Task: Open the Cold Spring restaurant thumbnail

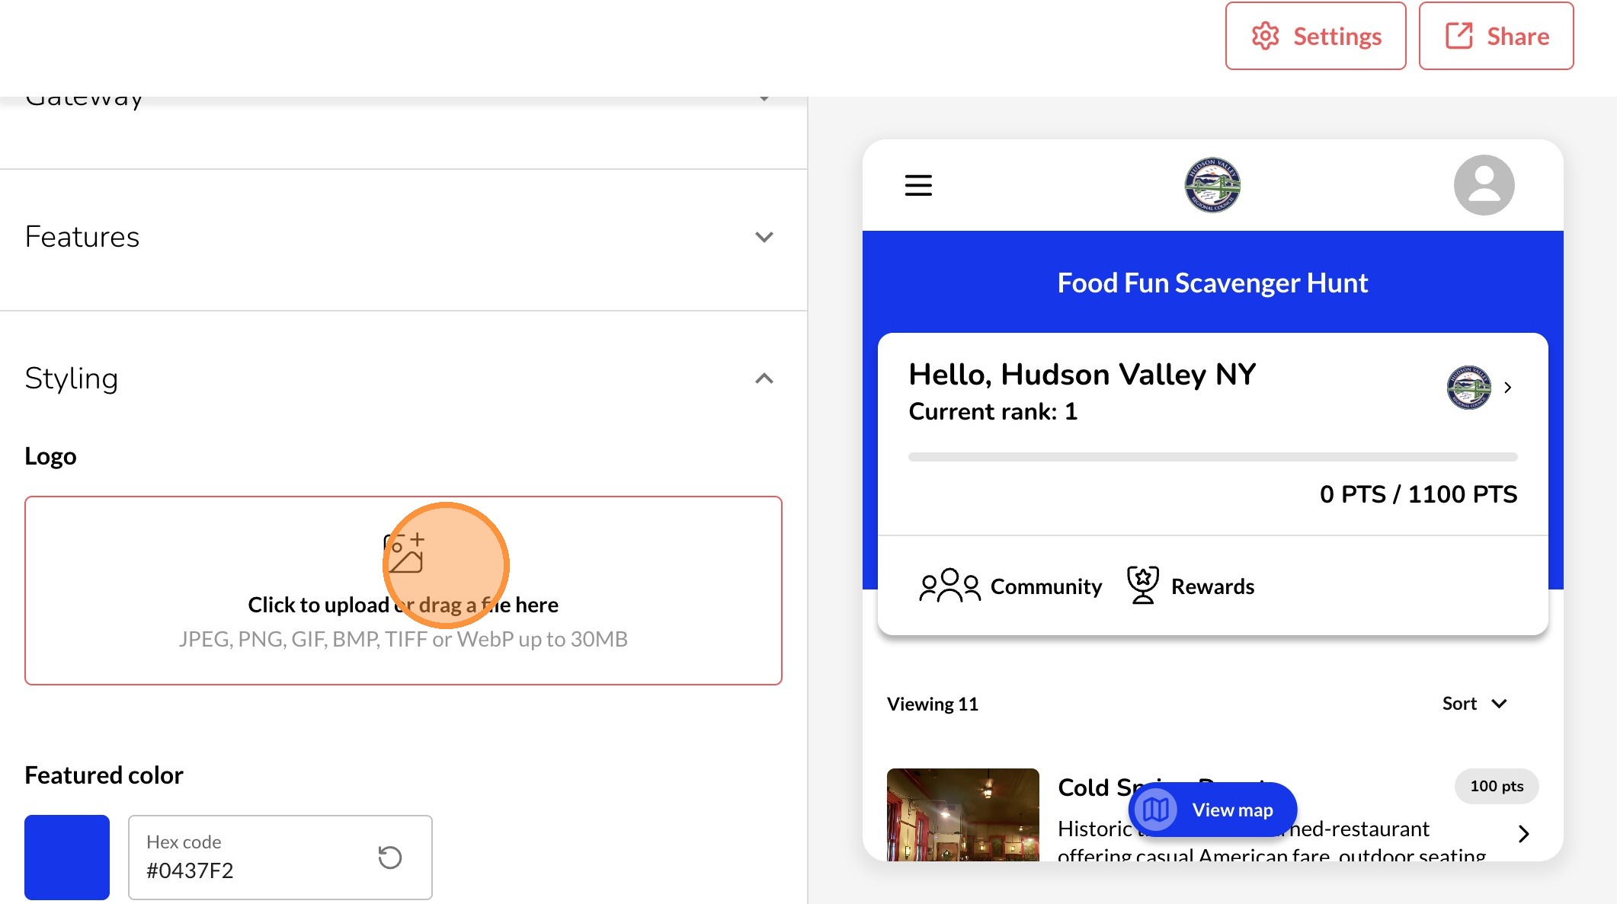Action: pos(962,814)
